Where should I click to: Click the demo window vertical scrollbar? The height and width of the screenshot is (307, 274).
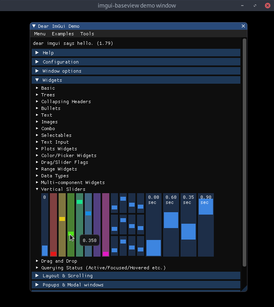244,153
